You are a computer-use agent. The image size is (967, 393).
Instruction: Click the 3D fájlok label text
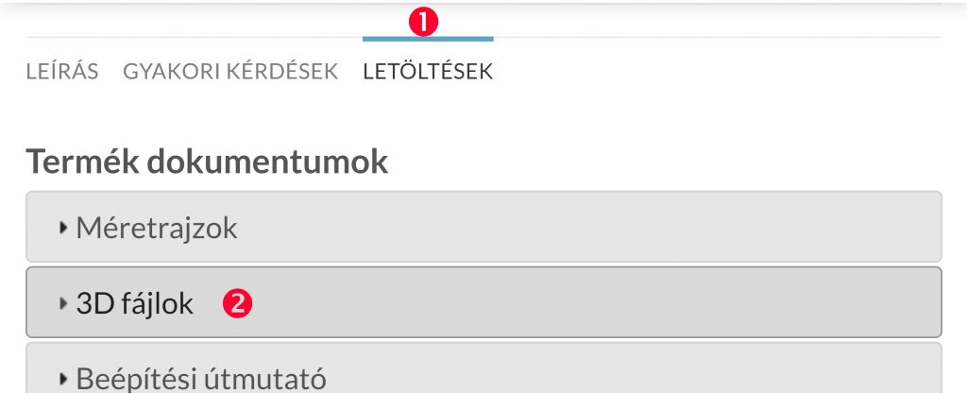134,303
